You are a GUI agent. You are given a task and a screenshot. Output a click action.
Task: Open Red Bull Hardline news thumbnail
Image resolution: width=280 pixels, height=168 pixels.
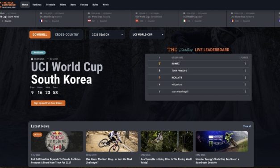(x=57, y=141)
